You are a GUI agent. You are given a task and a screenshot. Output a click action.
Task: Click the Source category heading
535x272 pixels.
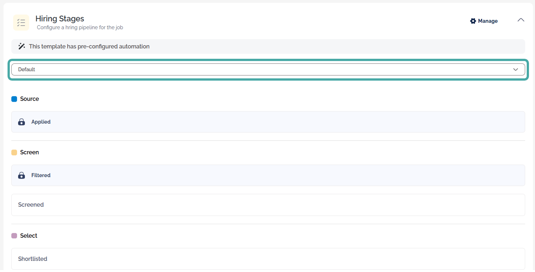click(x=29, y=99)
